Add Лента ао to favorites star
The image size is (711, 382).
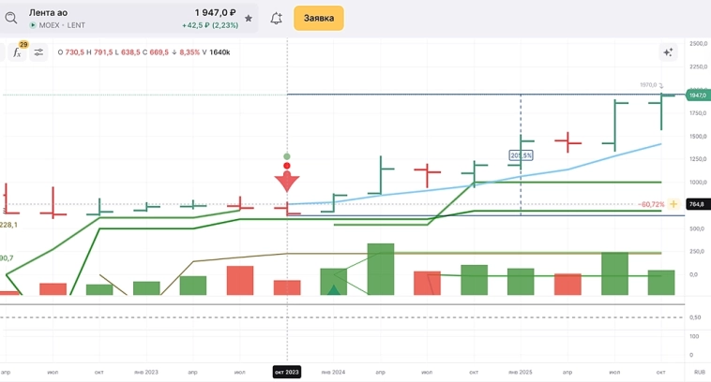pyautogui.click(x=249, y=18)
